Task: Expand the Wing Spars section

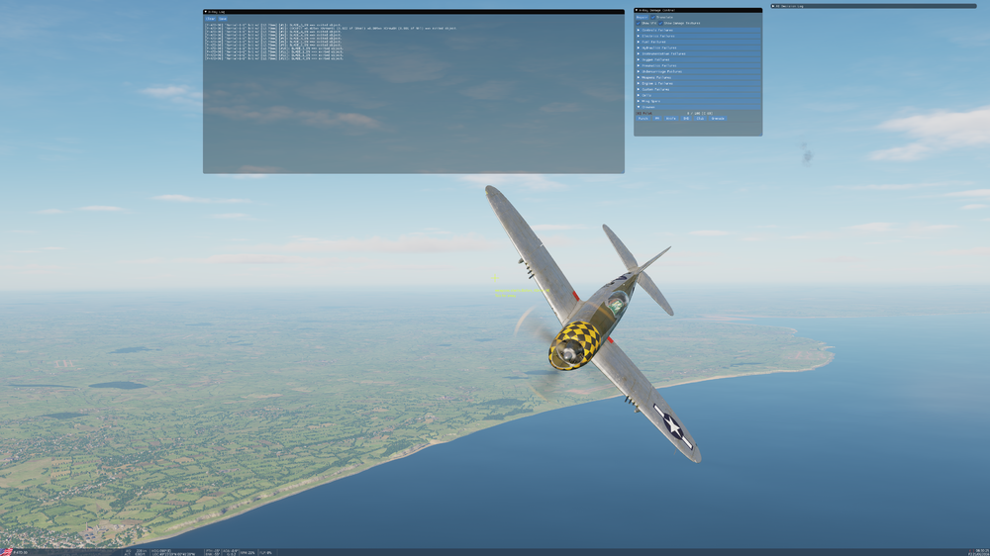Action: click(698, 101)
